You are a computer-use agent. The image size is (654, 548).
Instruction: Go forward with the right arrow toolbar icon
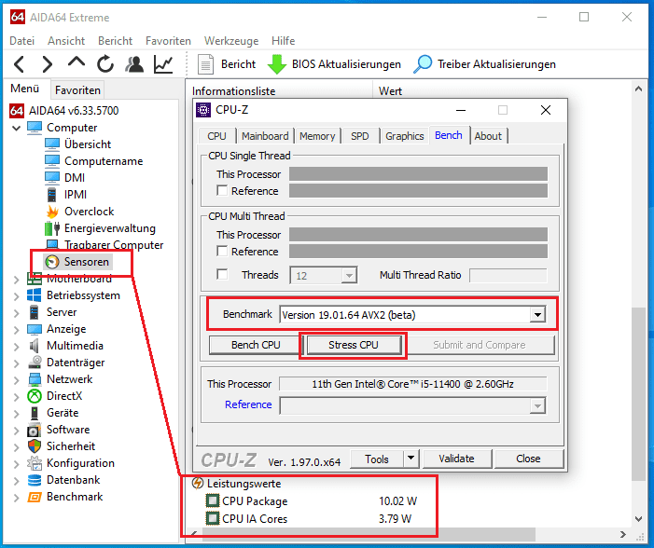pos(48,64)
